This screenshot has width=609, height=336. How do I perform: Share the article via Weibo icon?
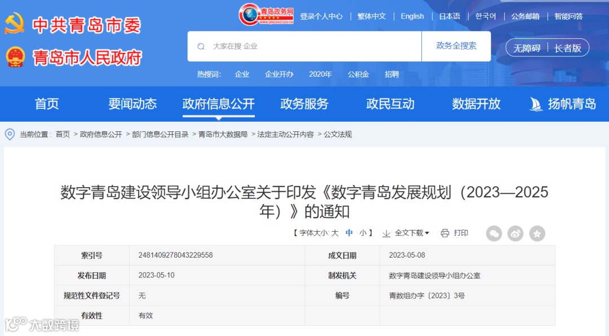pos(515,233)
